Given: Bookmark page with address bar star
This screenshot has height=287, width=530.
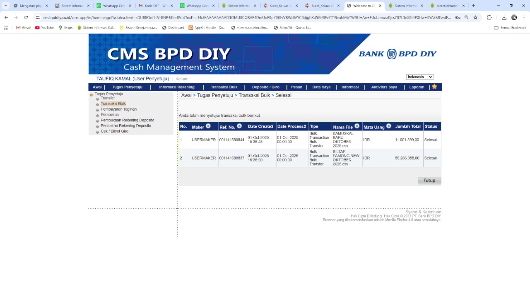Looking at the screenshot, I should [475, 17].
